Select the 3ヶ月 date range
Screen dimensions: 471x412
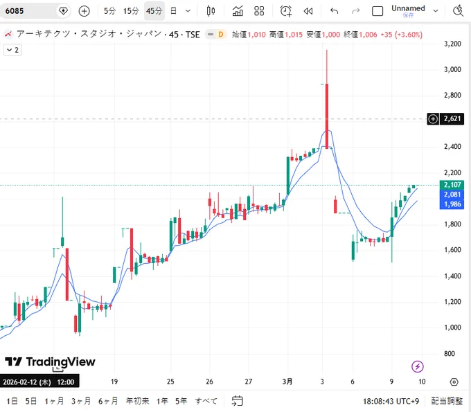pos(81,401)
